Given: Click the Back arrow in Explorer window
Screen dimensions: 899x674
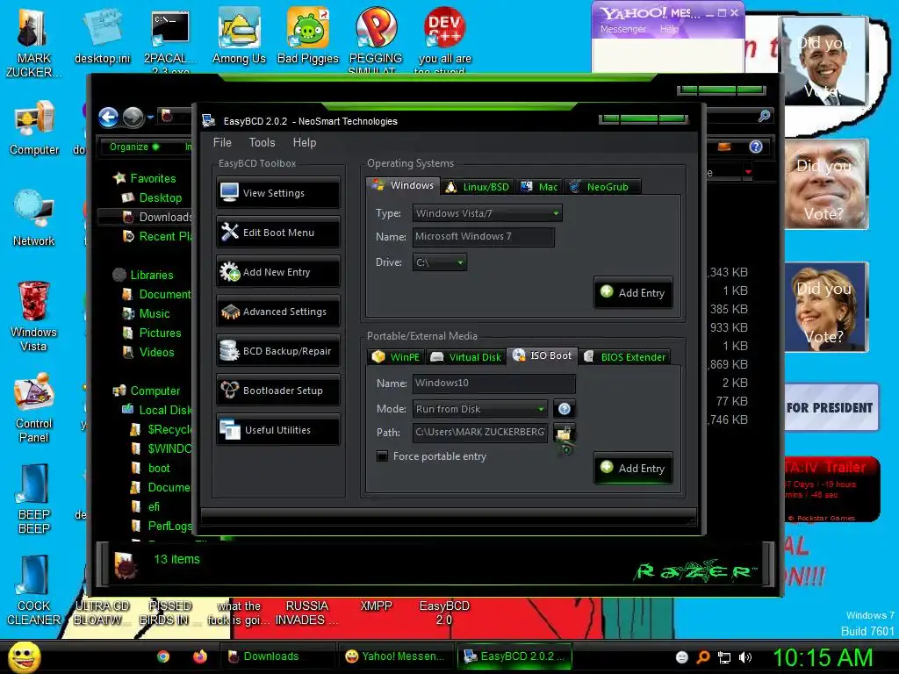Looking at the screenshot, I should click(x=108, y=118).
